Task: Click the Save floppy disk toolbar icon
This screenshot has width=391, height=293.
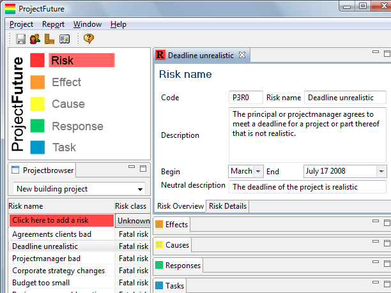Action: point(20,39)
